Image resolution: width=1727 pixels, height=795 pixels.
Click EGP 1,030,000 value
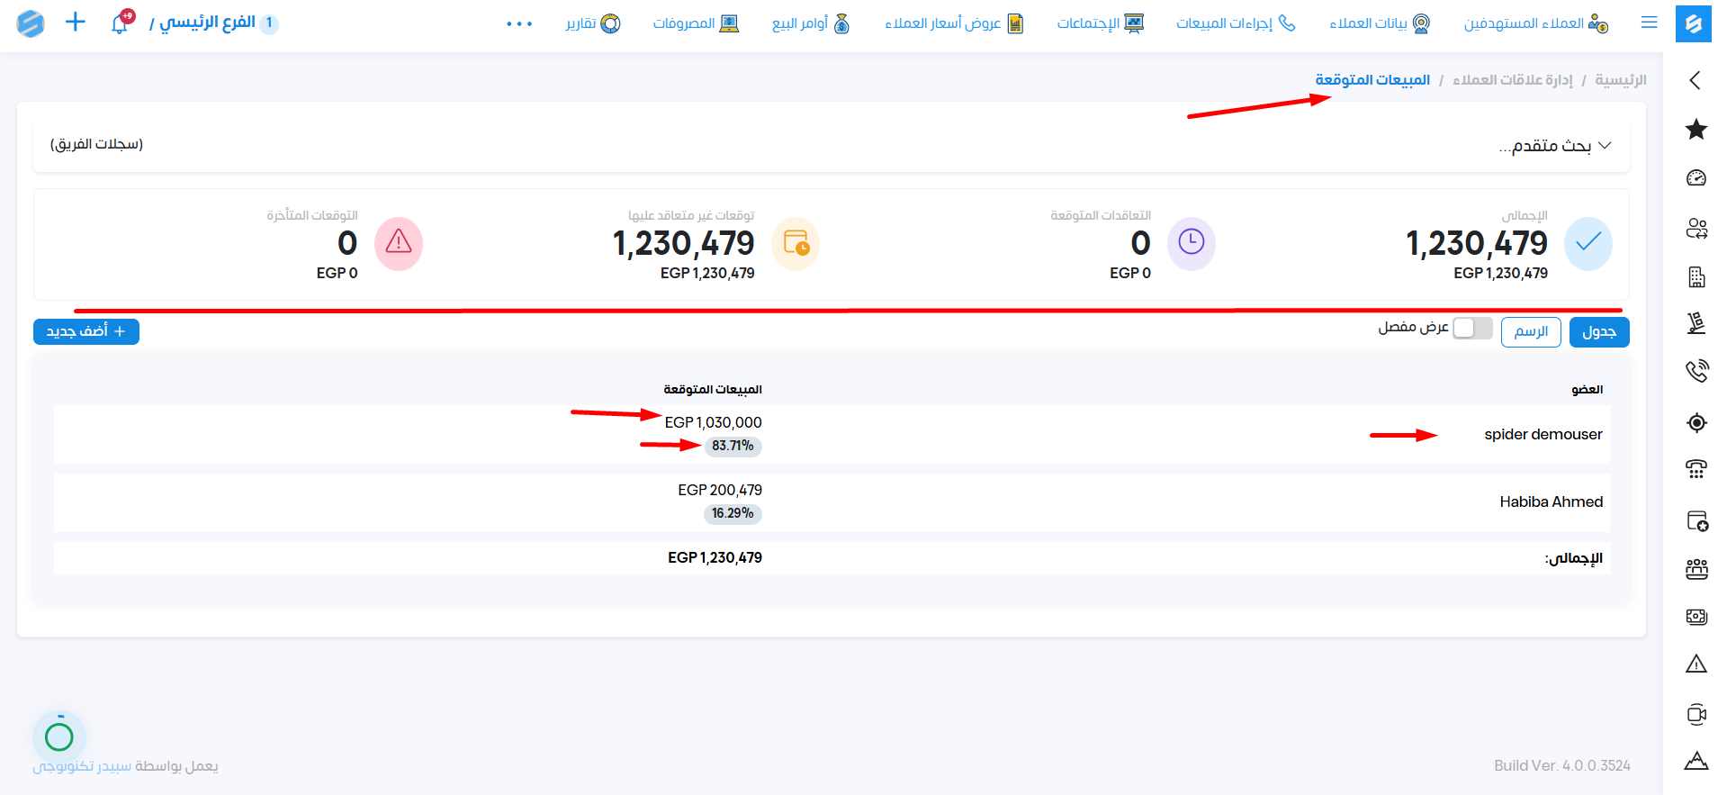713,422
